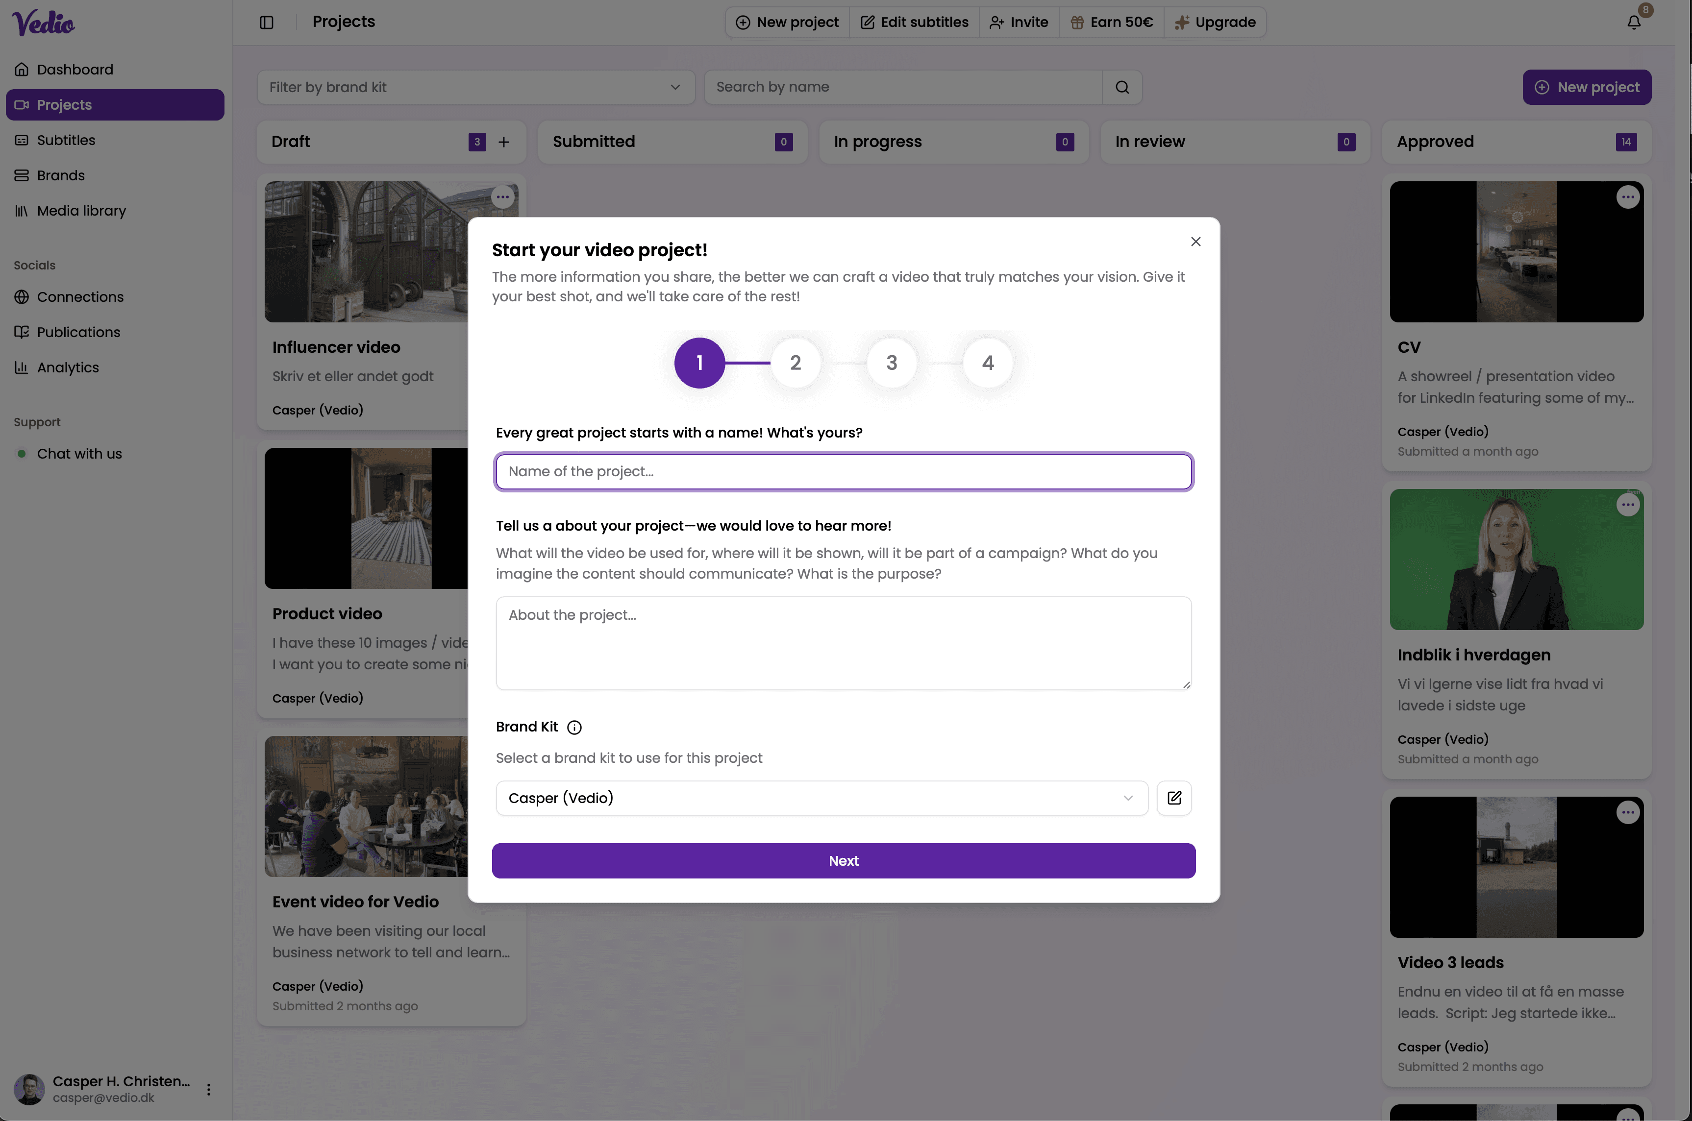This screenshot has height=1121, width=1692.
Task: Expand the Filter by brand kit dropdown
Action: coord(475,87)
